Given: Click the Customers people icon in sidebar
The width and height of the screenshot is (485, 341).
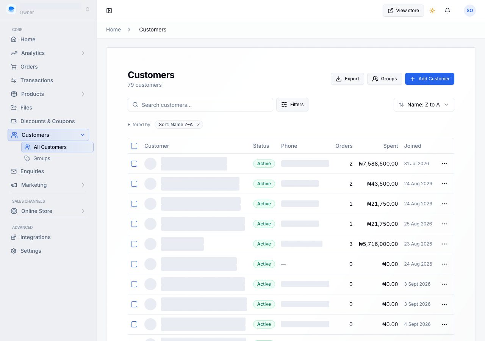Looking at the screenshot, I should tap(14, 135).
